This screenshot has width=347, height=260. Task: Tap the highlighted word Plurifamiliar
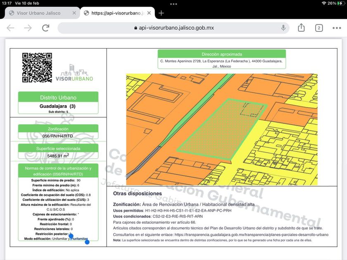pyautogui.click(x=79, y=239)
